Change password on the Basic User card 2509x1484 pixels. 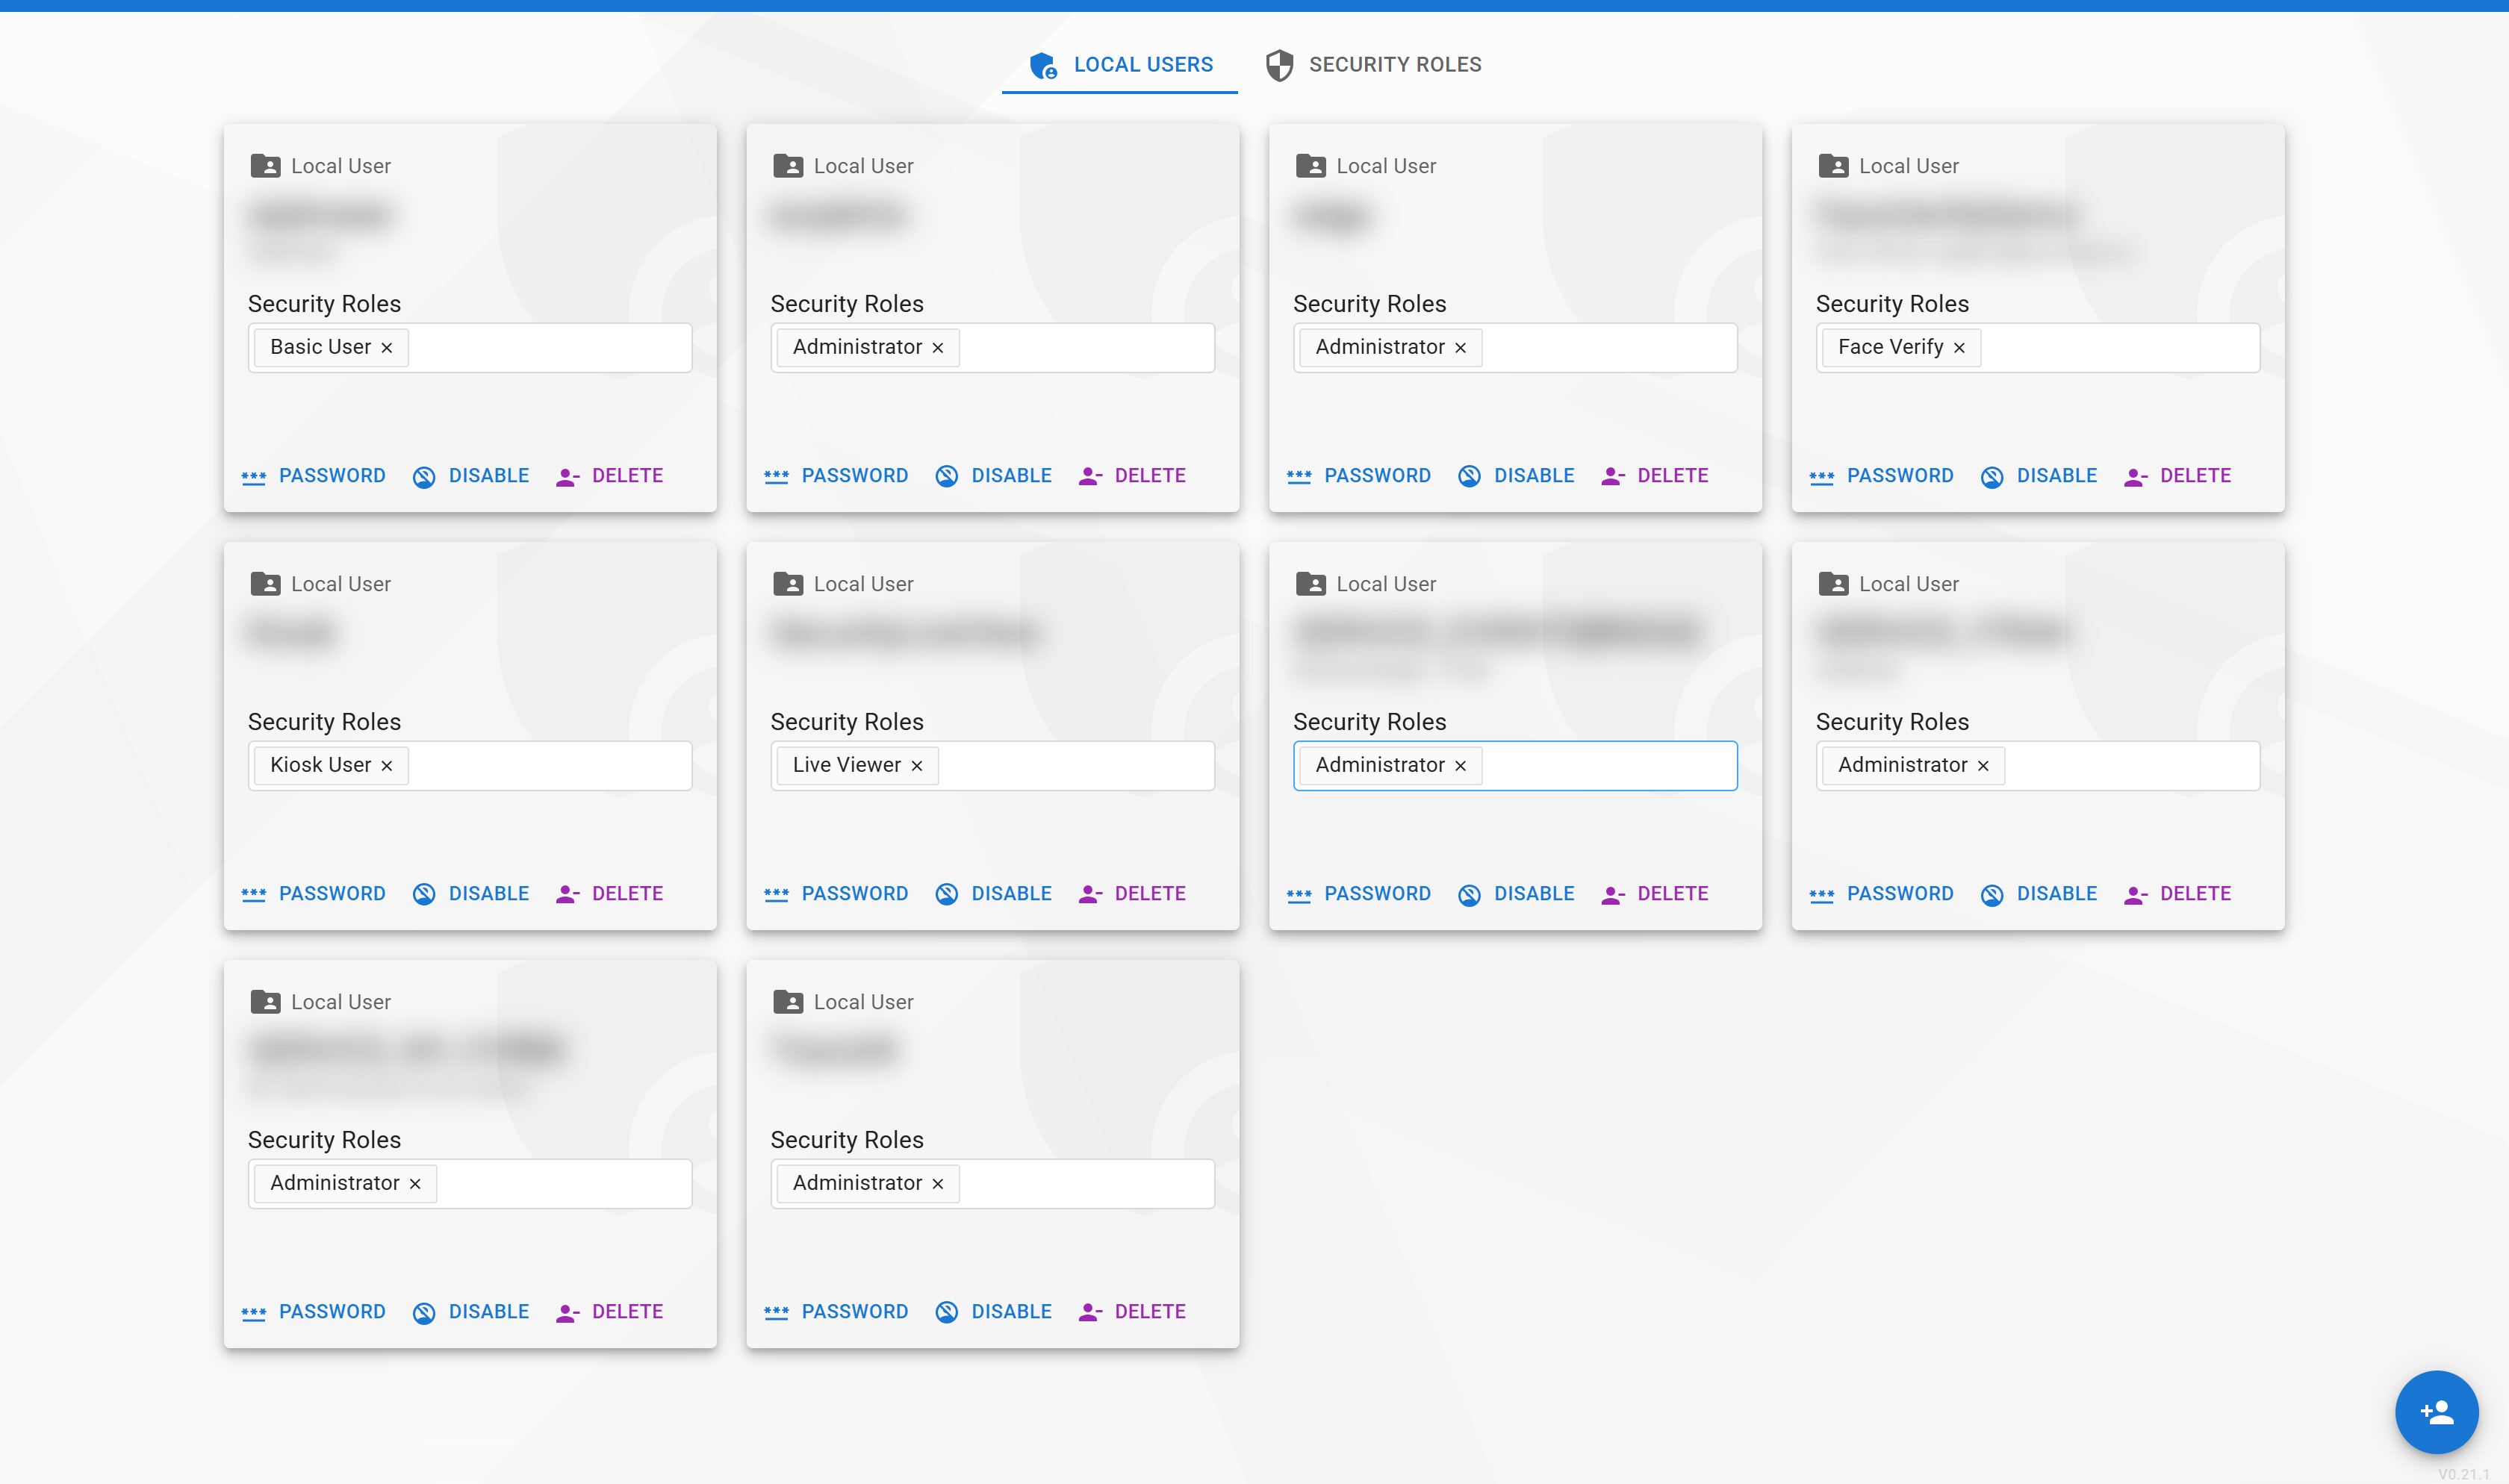[x=314, y=476]
